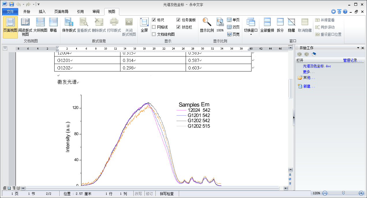Click the vertical scrollbar thumb
367x198 pixels.
290,88
